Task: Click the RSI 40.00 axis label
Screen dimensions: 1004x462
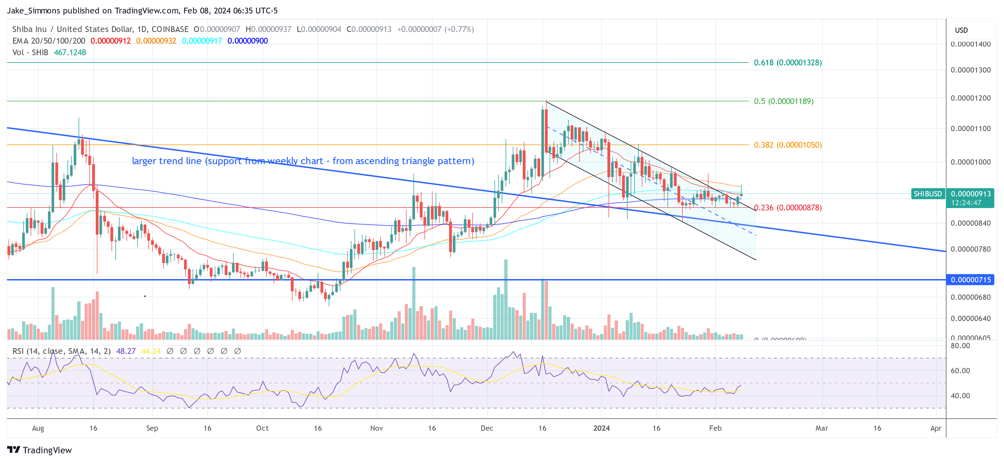Action: coord(960,396)
